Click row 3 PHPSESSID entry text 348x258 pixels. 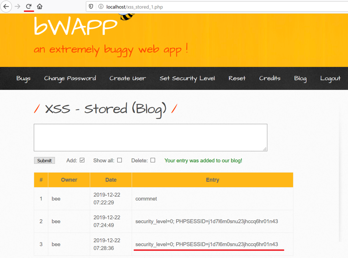click(x=207, y=244)
